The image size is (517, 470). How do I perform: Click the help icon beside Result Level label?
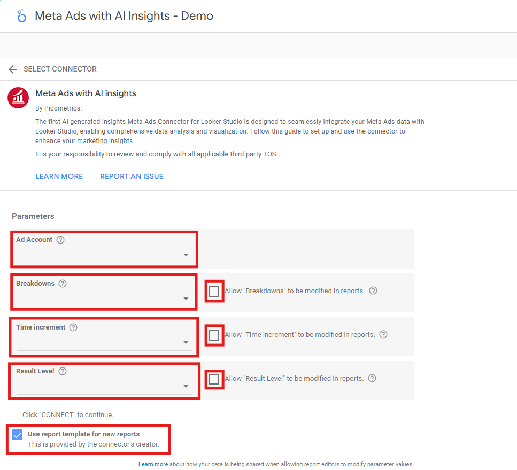coord(63,371)
